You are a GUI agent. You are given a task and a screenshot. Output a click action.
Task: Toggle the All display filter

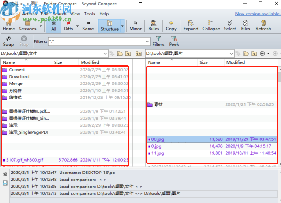(x=53, y=26)
